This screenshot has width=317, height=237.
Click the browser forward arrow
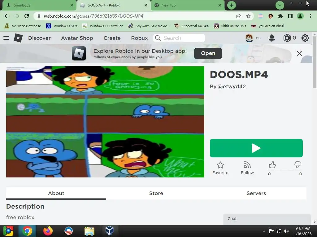tap(17, 16)
